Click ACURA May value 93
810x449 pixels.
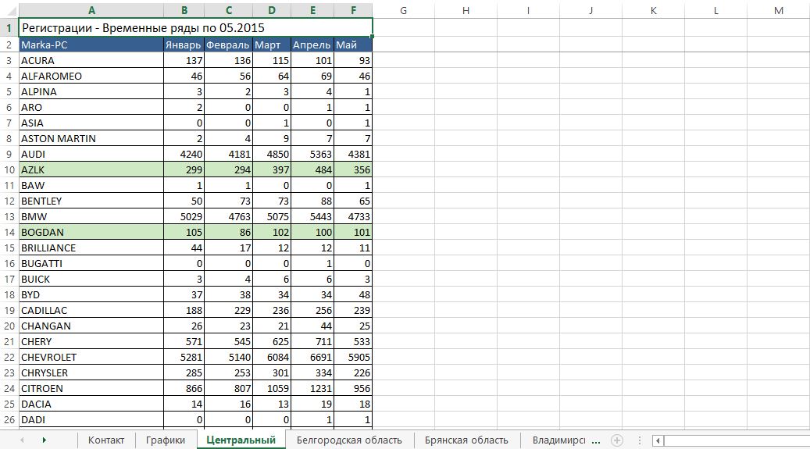(353, 60)
